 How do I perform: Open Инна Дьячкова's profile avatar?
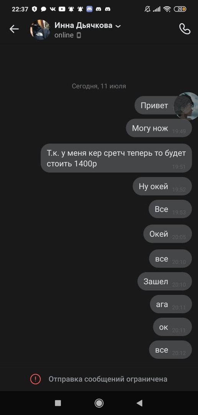[40, 30]
